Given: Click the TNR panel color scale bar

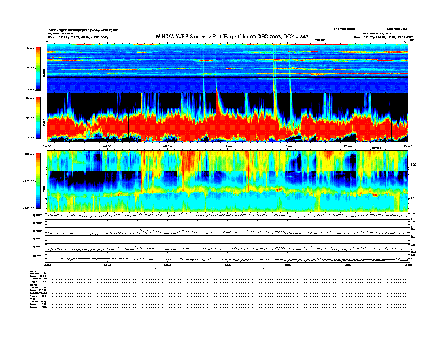Looking at the screenshot, I should 38,181.
